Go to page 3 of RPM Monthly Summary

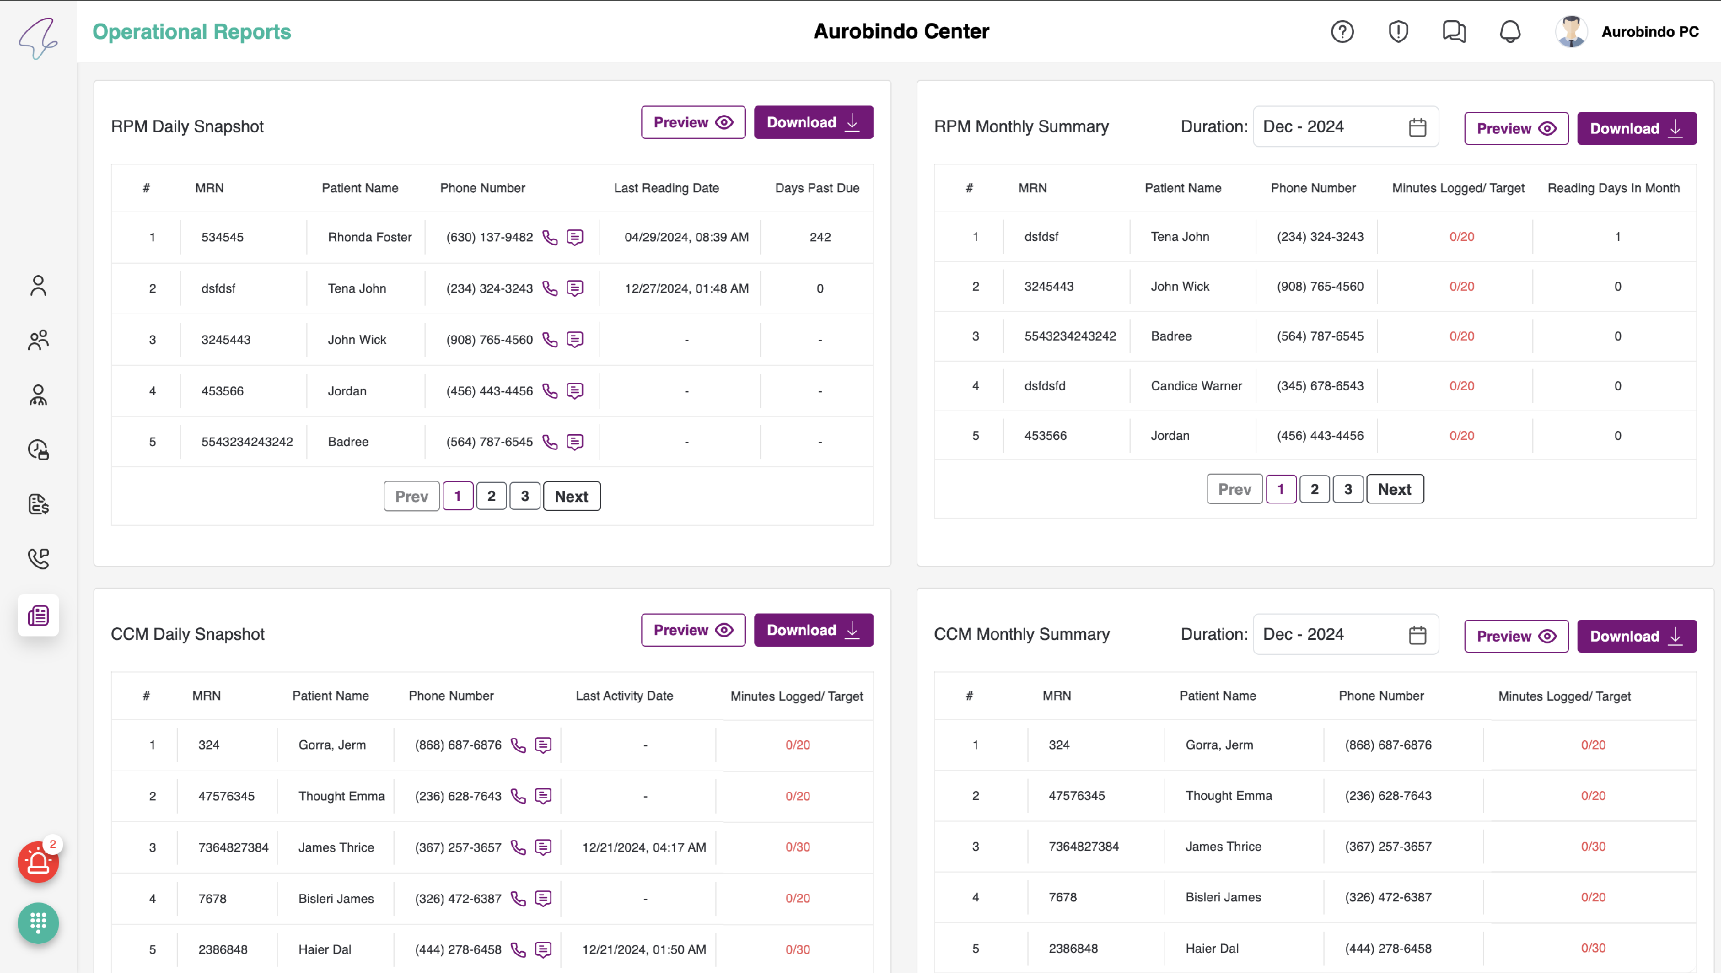[1348, 489]
